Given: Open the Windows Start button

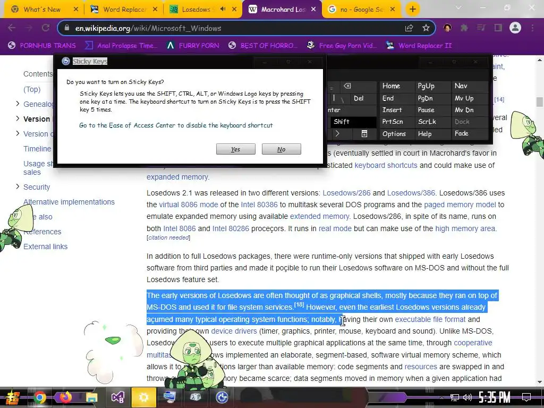Looking at the screenshot, I should (x=12, y=397).
